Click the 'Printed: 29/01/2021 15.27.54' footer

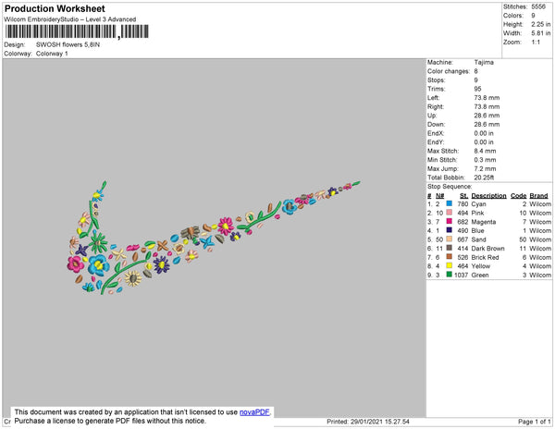coord(368,422)
